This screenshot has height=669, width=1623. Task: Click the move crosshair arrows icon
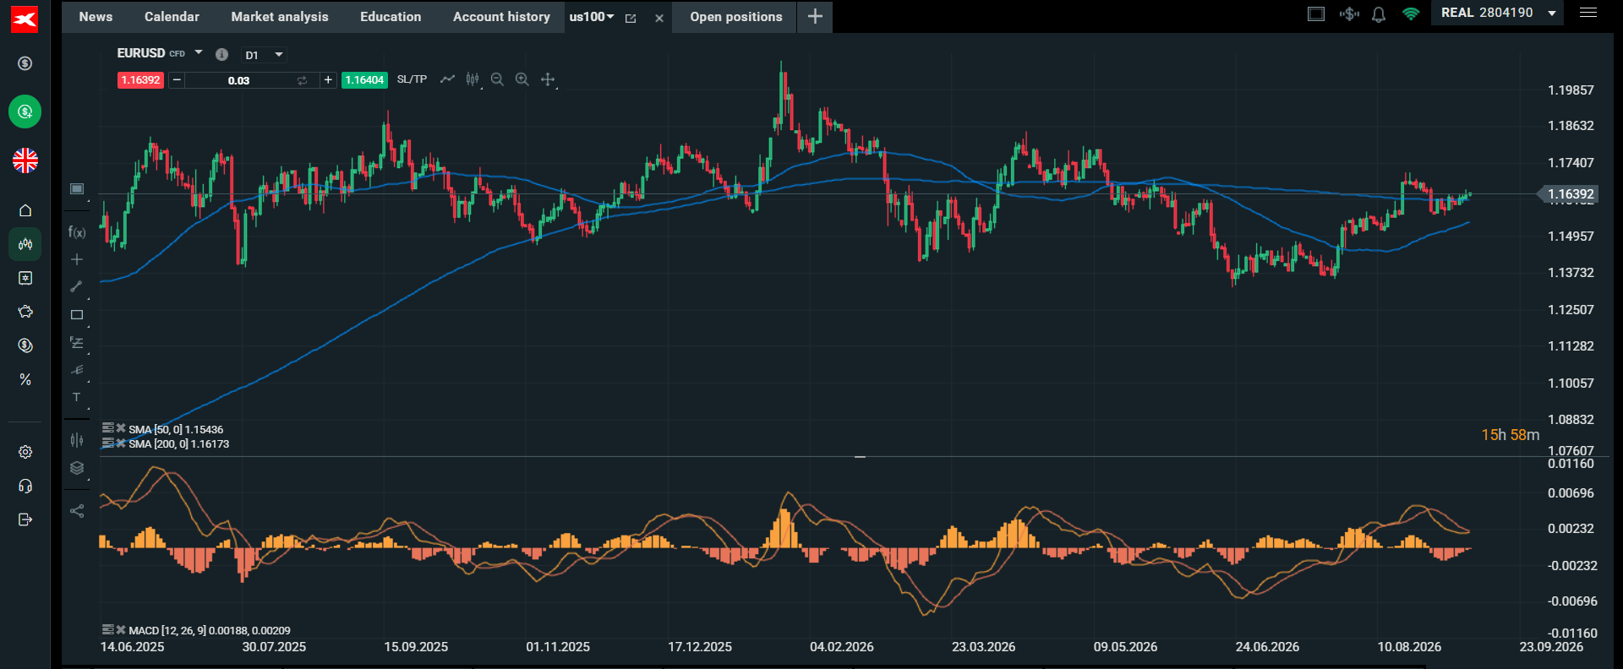(x=548, y=79)
